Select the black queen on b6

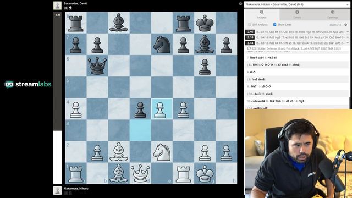click(97, 66)
